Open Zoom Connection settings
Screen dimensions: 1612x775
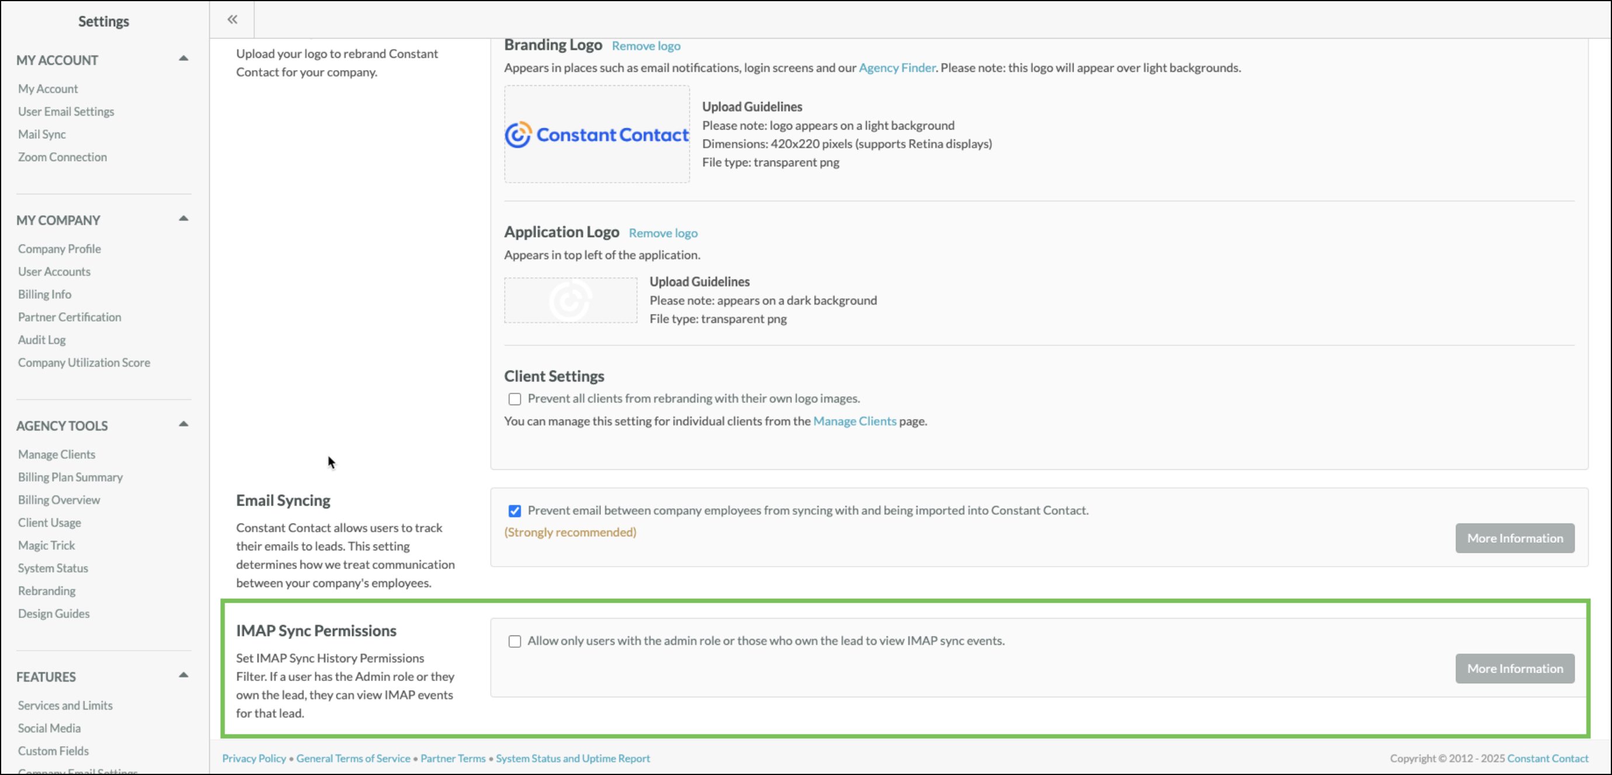pos(62,157)
